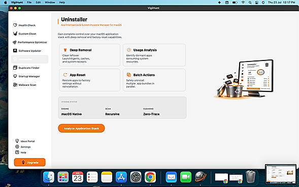
Task: Open the Window menu
Action: pyautogui.click(x=50, y=3)
